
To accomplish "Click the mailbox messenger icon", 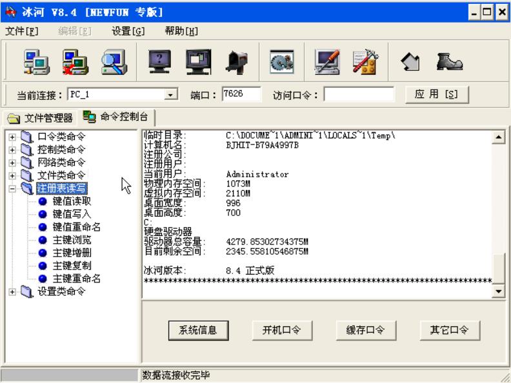I will (x=237, y=61).
